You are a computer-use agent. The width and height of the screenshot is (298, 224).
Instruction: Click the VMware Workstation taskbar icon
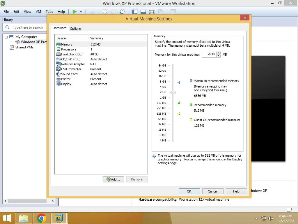[59, 218]
